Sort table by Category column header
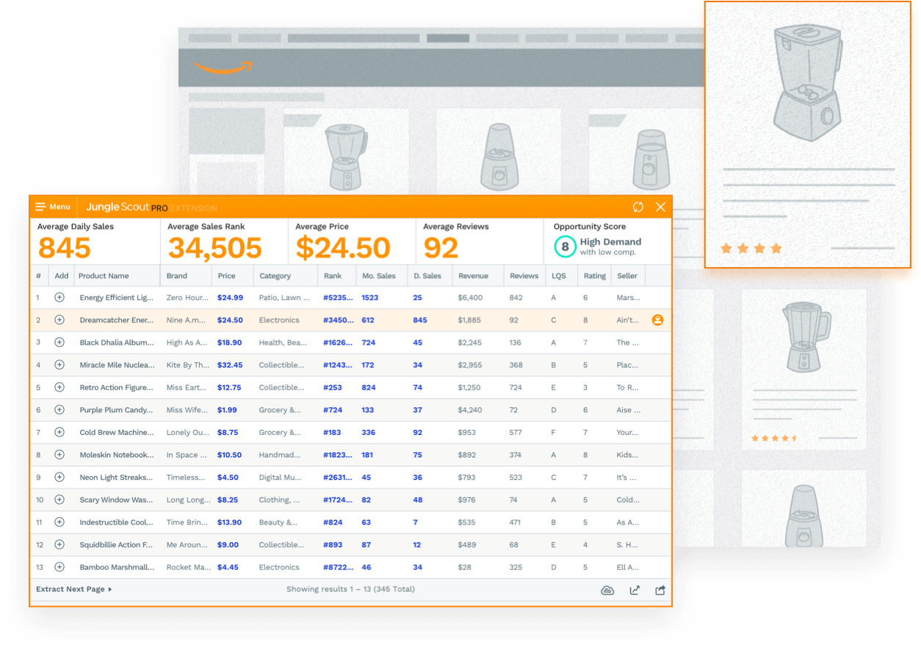The image size is (921, 647). point(275,276)
